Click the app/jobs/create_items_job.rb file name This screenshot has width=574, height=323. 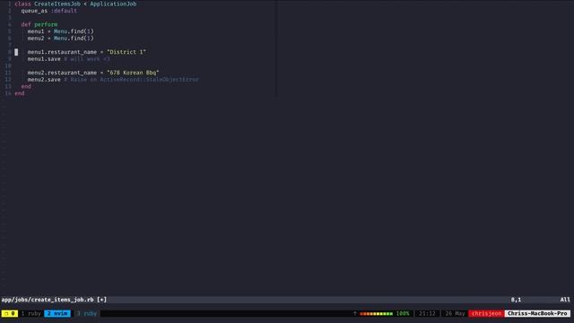48,300
